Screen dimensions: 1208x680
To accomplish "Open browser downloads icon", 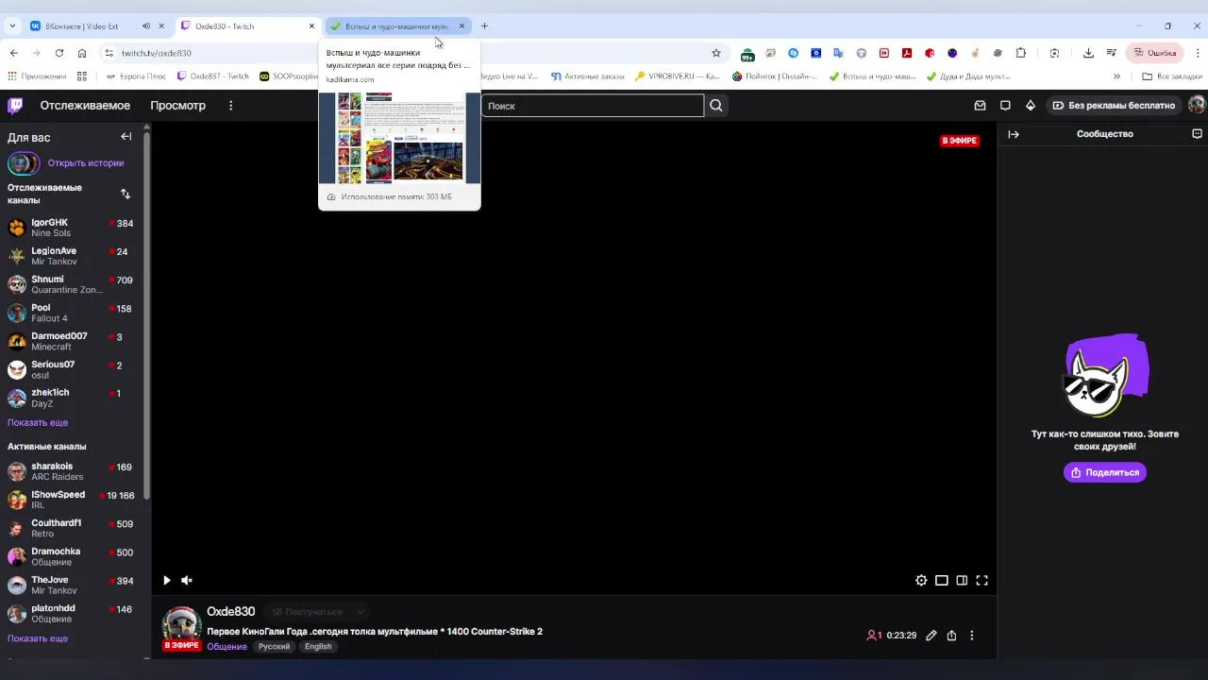I will coord(1088,53).
